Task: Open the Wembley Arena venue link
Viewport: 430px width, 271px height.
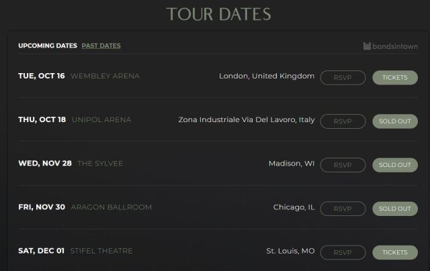Action: tap(105, 76)
